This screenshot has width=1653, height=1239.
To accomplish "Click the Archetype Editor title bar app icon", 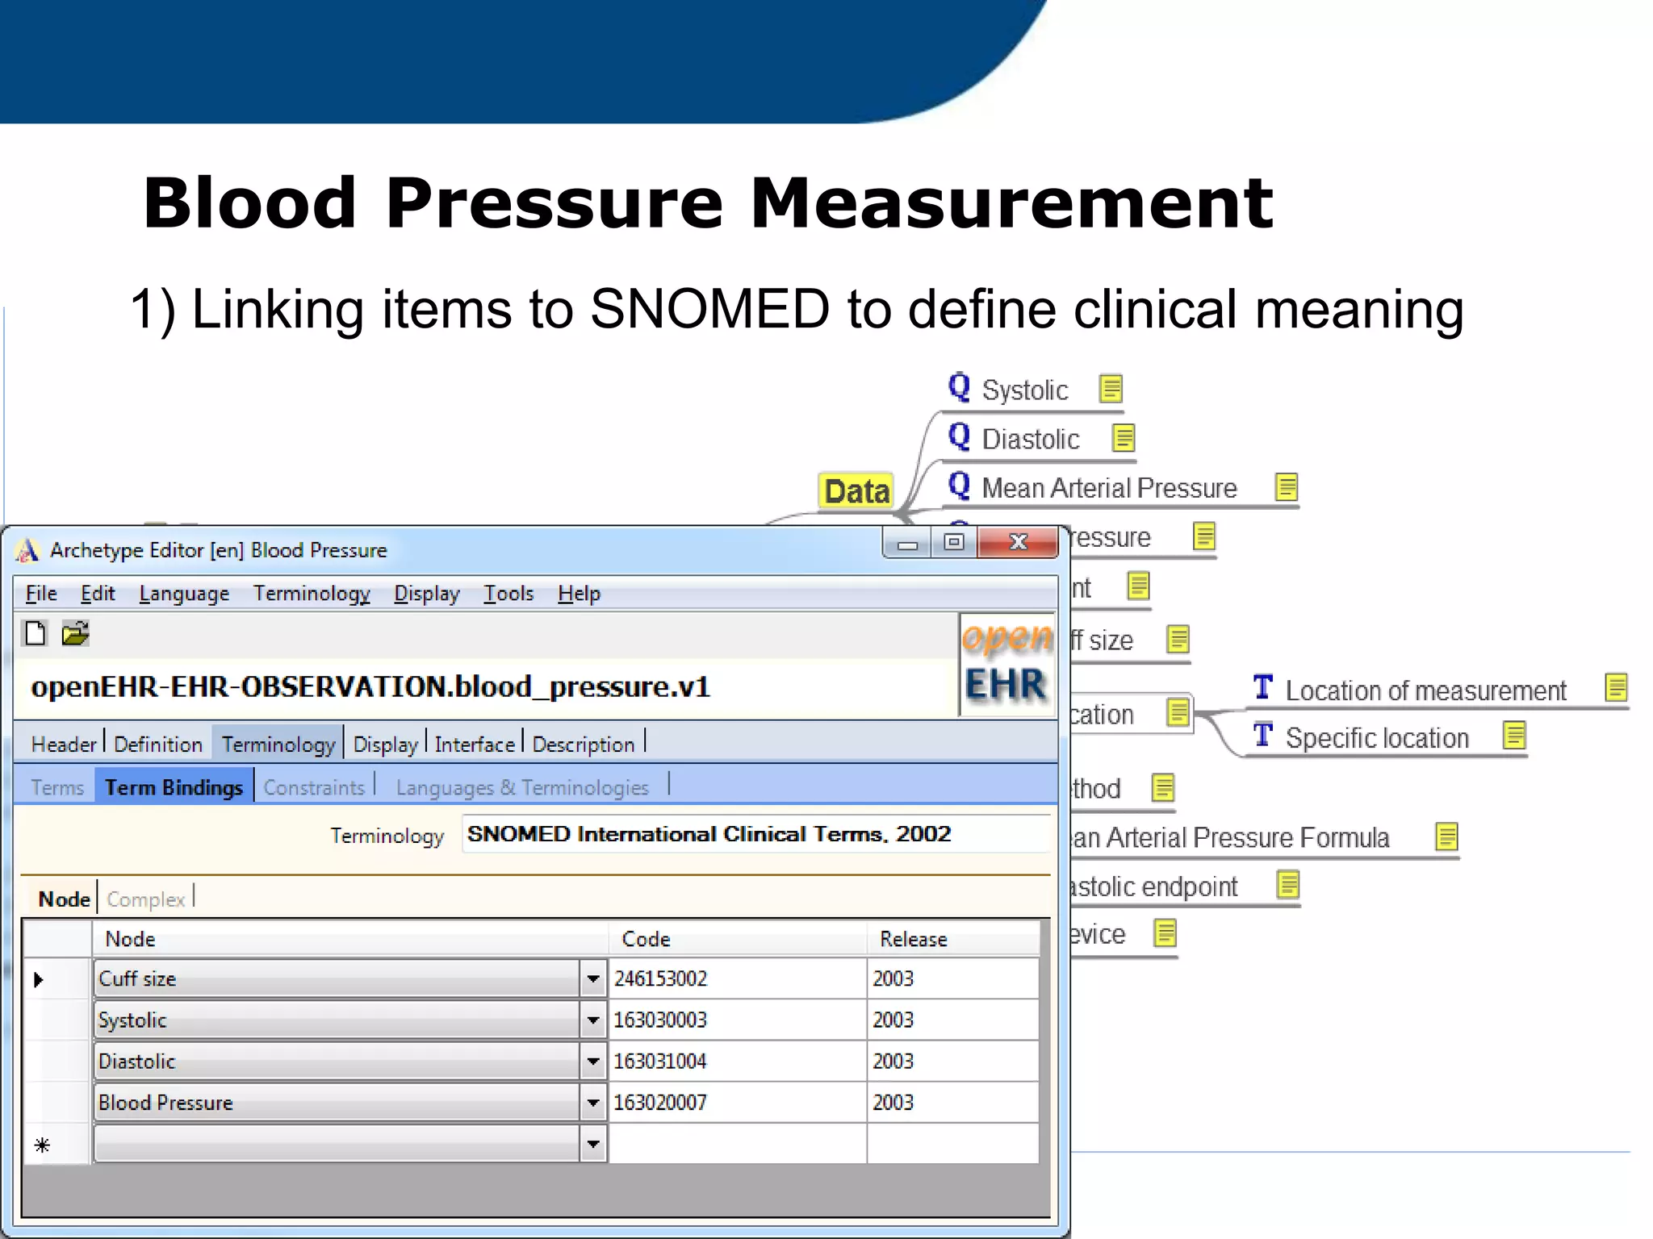I will click(x=27, y=550).
